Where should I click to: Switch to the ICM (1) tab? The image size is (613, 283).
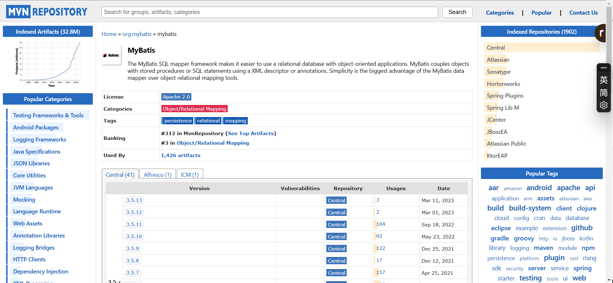coord(190,175)
